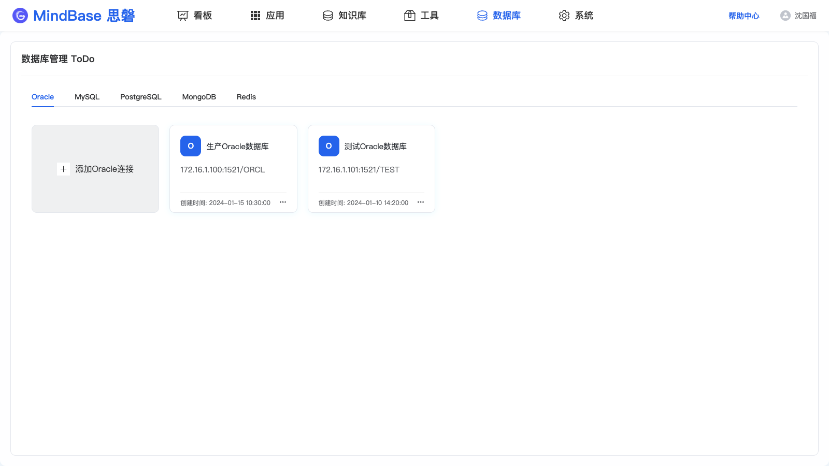Click the MindBase logo icon

20,16
